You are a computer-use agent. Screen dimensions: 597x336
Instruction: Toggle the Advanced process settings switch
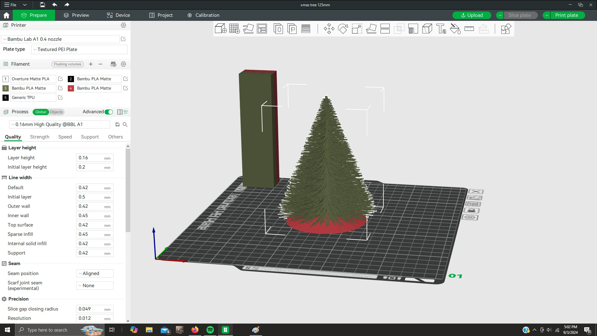coord(109,112)
